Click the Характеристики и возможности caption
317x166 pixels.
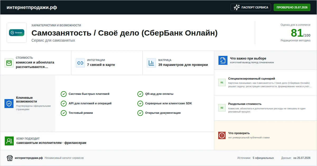tap(56, 25)
